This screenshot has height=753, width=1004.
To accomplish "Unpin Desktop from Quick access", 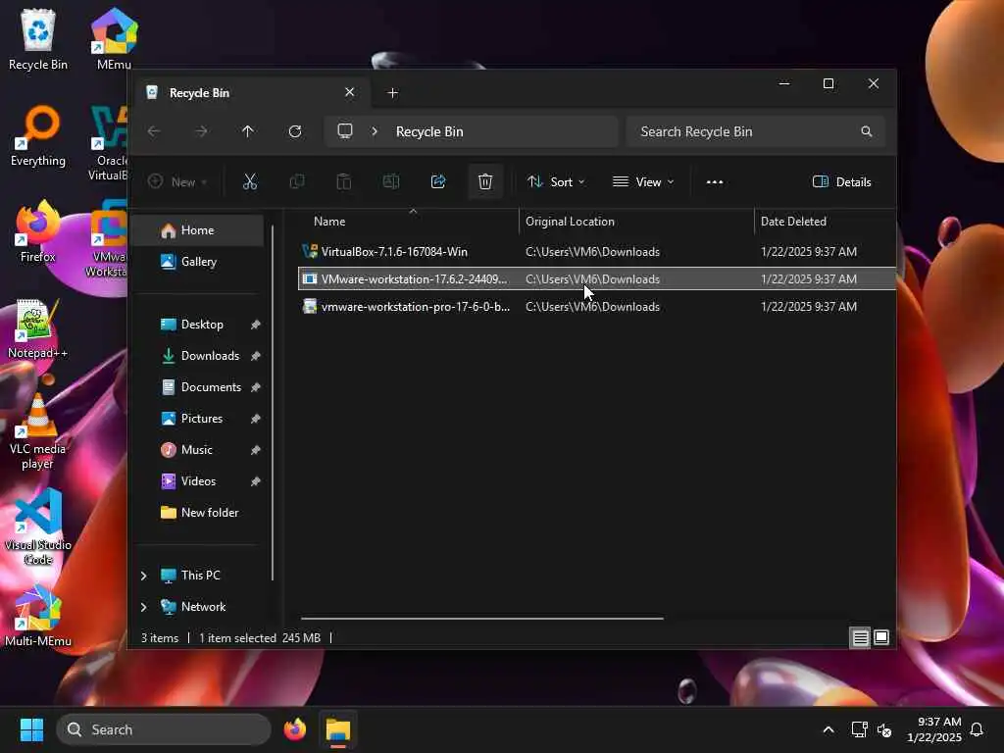I will pos(256,325).
